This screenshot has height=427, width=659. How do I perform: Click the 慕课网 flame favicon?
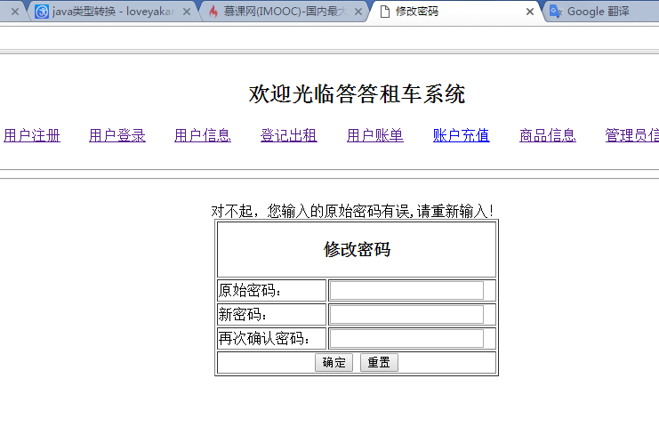click(x=213, y=12)
